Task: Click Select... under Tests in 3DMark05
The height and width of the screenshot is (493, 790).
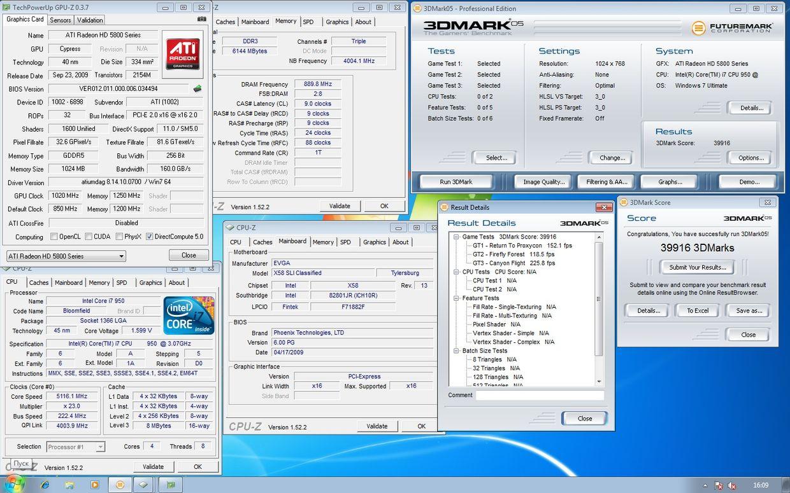Action: click(496, 158)
